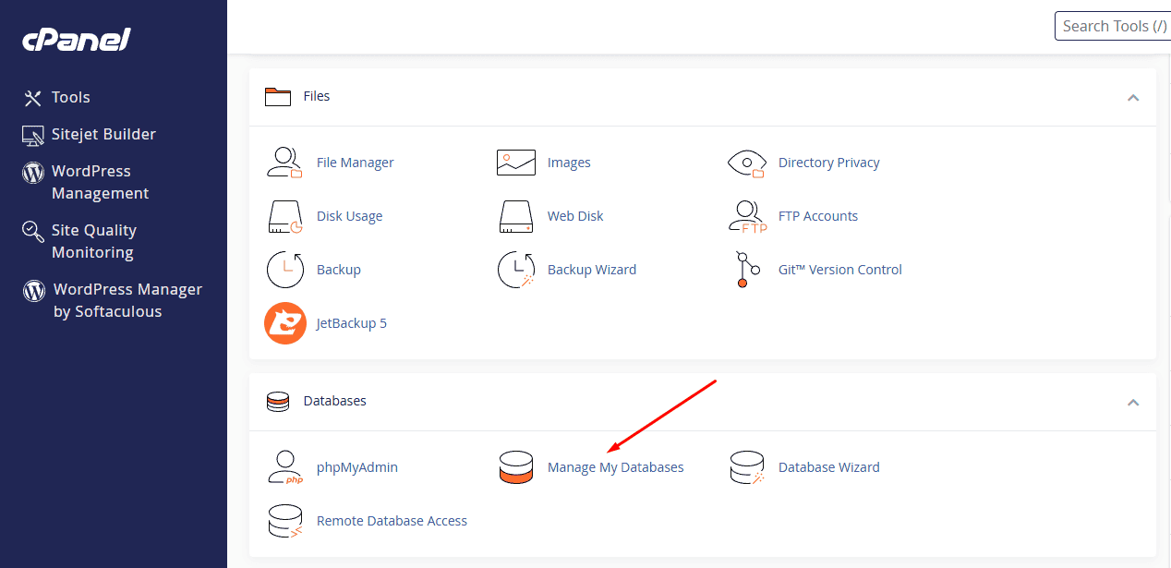
Task: Click the Directory Privacy eye icon
Action: (747, 163)
